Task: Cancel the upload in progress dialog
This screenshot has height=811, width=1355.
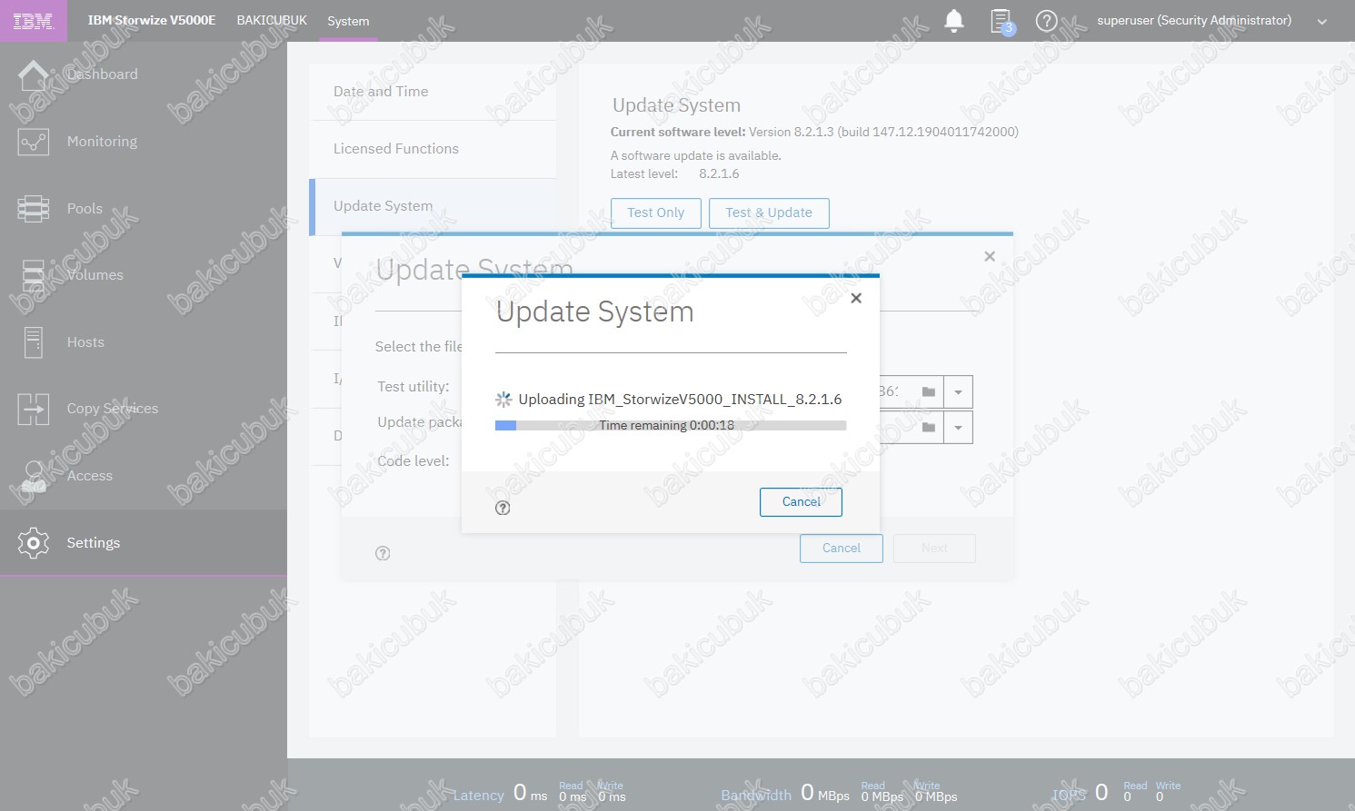Action: click(801, 502)
